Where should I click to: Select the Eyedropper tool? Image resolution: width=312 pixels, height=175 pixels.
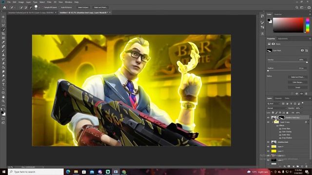pos(3,42)
